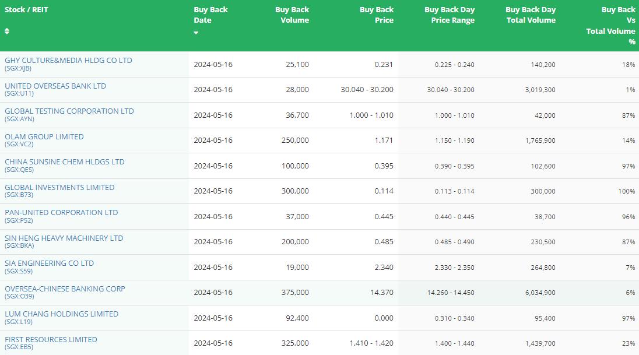The height and width of the screenshot is (355, 639).
Task: Sort by Stock / REIT column arrows
Action: coord(7,31)
